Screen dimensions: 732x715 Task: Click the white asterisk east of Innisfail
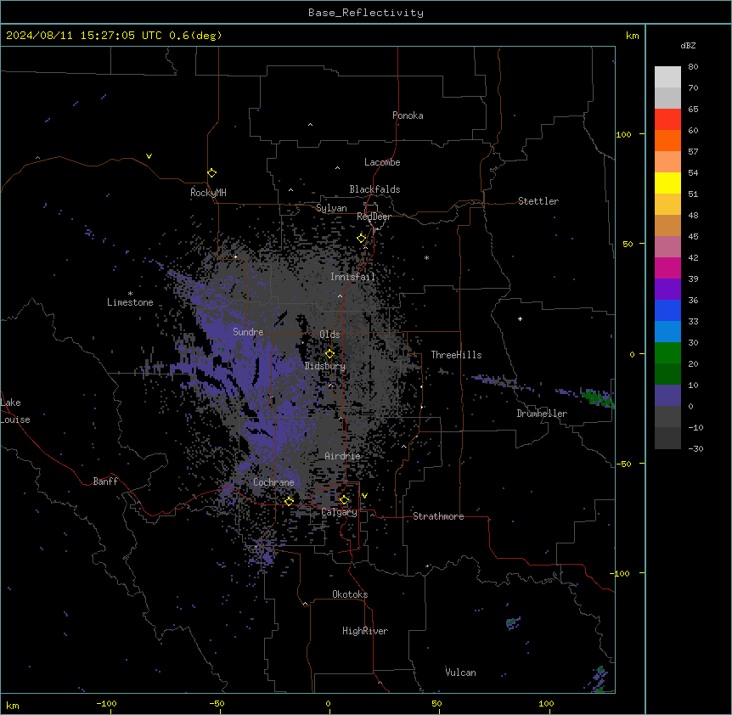click(426, 257)
